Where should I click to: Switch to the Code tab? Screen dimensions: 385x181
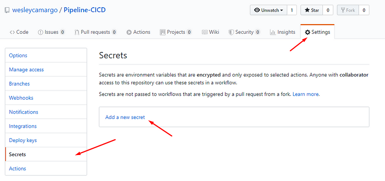click(19, 32)
